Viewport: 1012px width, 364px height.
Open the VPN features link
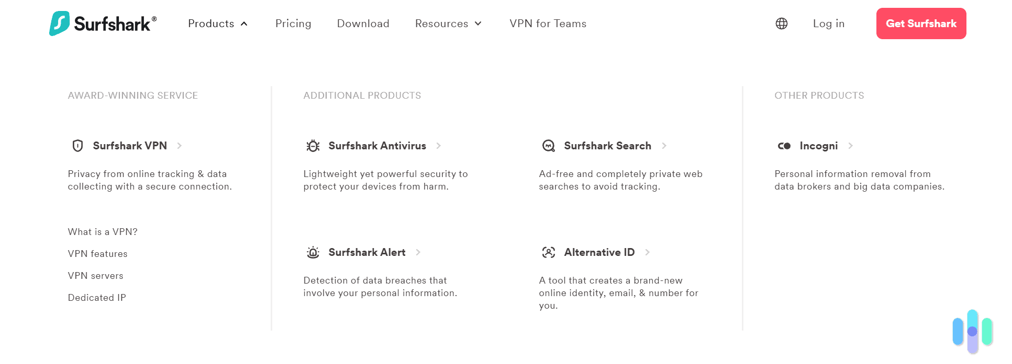[97, 253]
